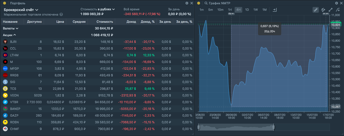Image resolution: width=344 pixels, height=136 pixels.
Task: Click the BJRI ticker logo
Action: (x=5, y=42)
